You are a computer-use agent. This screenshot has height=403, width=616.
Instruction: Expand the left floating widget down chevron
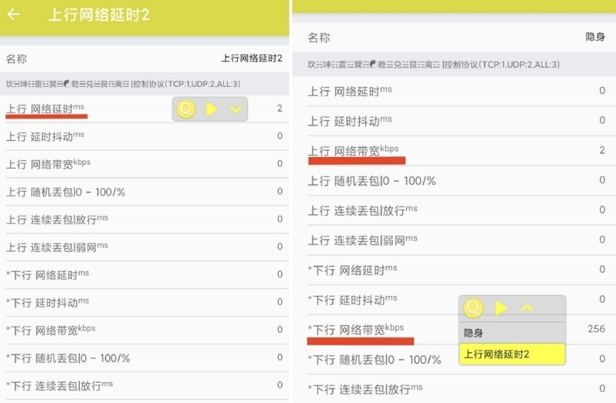(236, 109)
